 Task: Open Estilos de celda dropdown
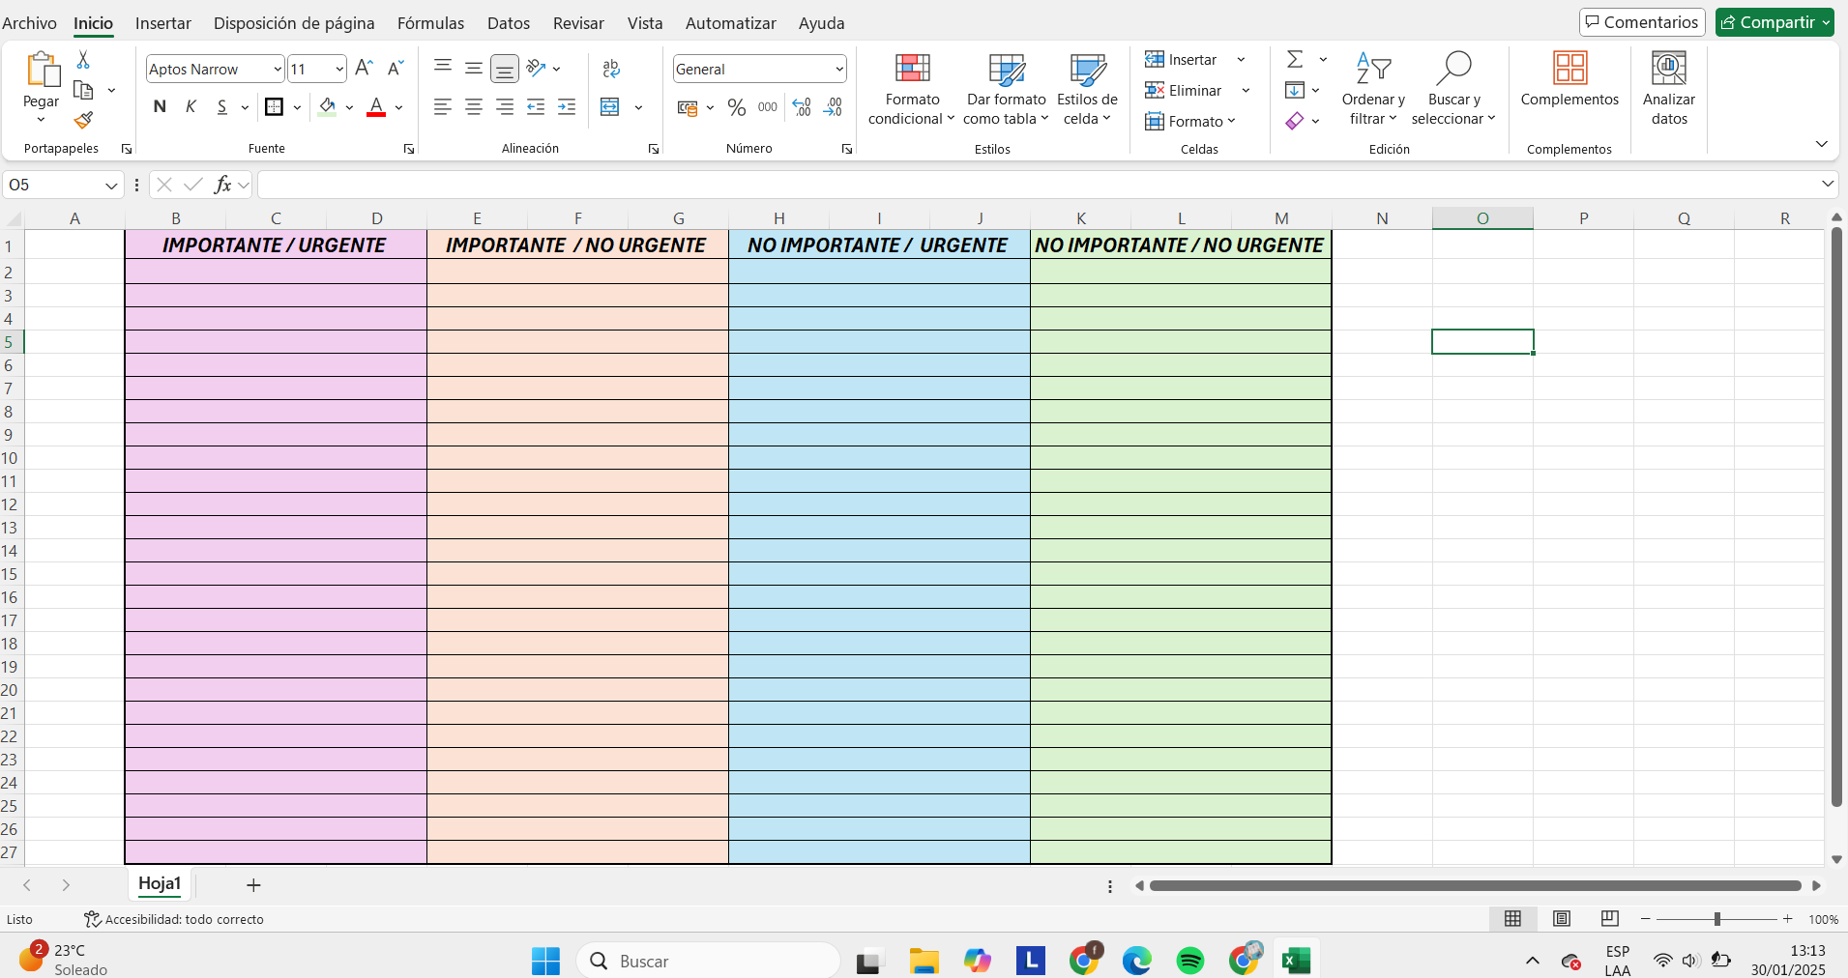coord(1087,90)
